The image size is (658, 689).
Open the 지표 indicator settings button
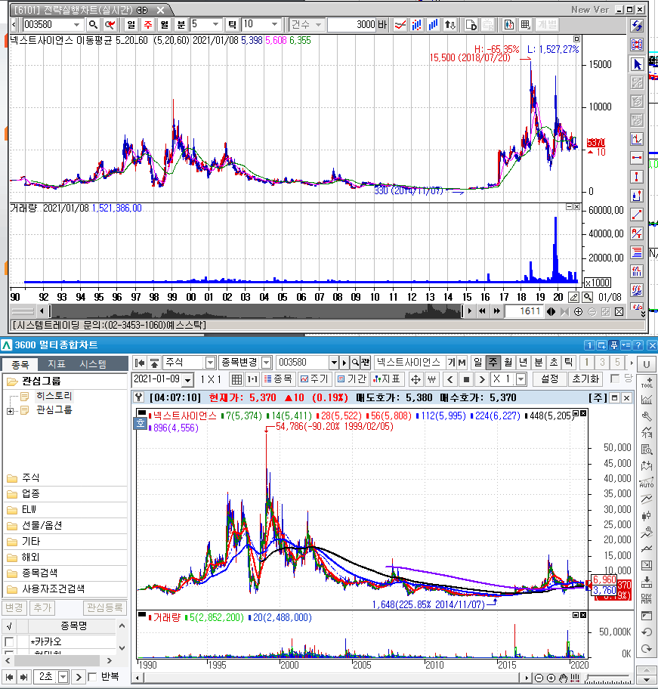(388, 378)
